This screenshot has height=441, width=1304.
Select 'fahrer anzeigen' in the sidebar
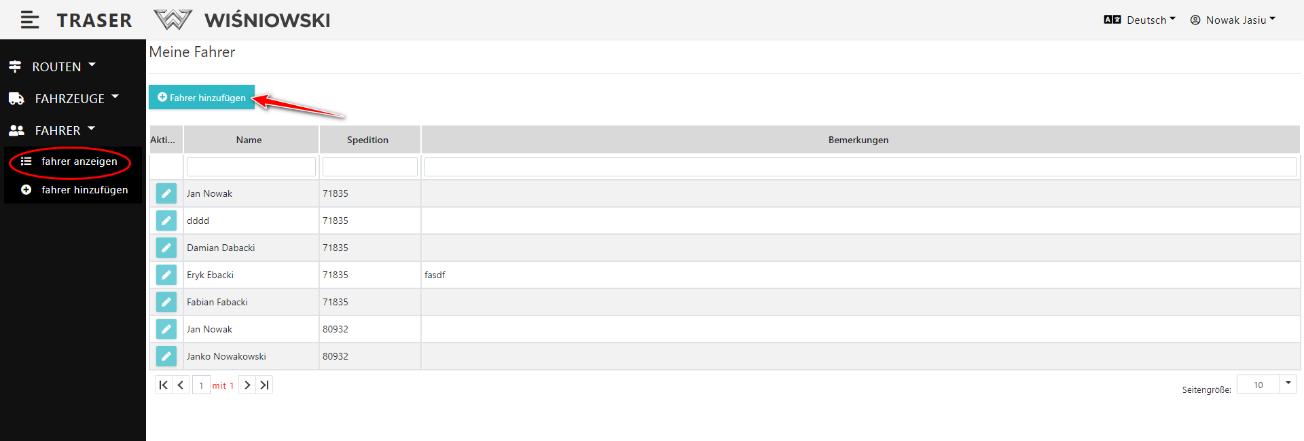click(x=79, y=161)
